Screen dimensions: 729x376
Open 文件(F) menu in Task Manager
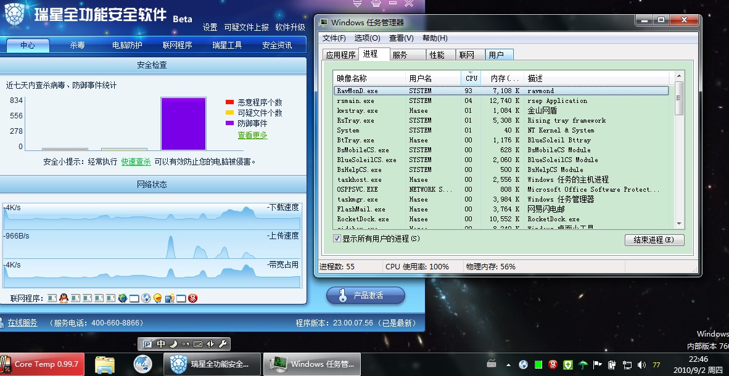point(334,38)
